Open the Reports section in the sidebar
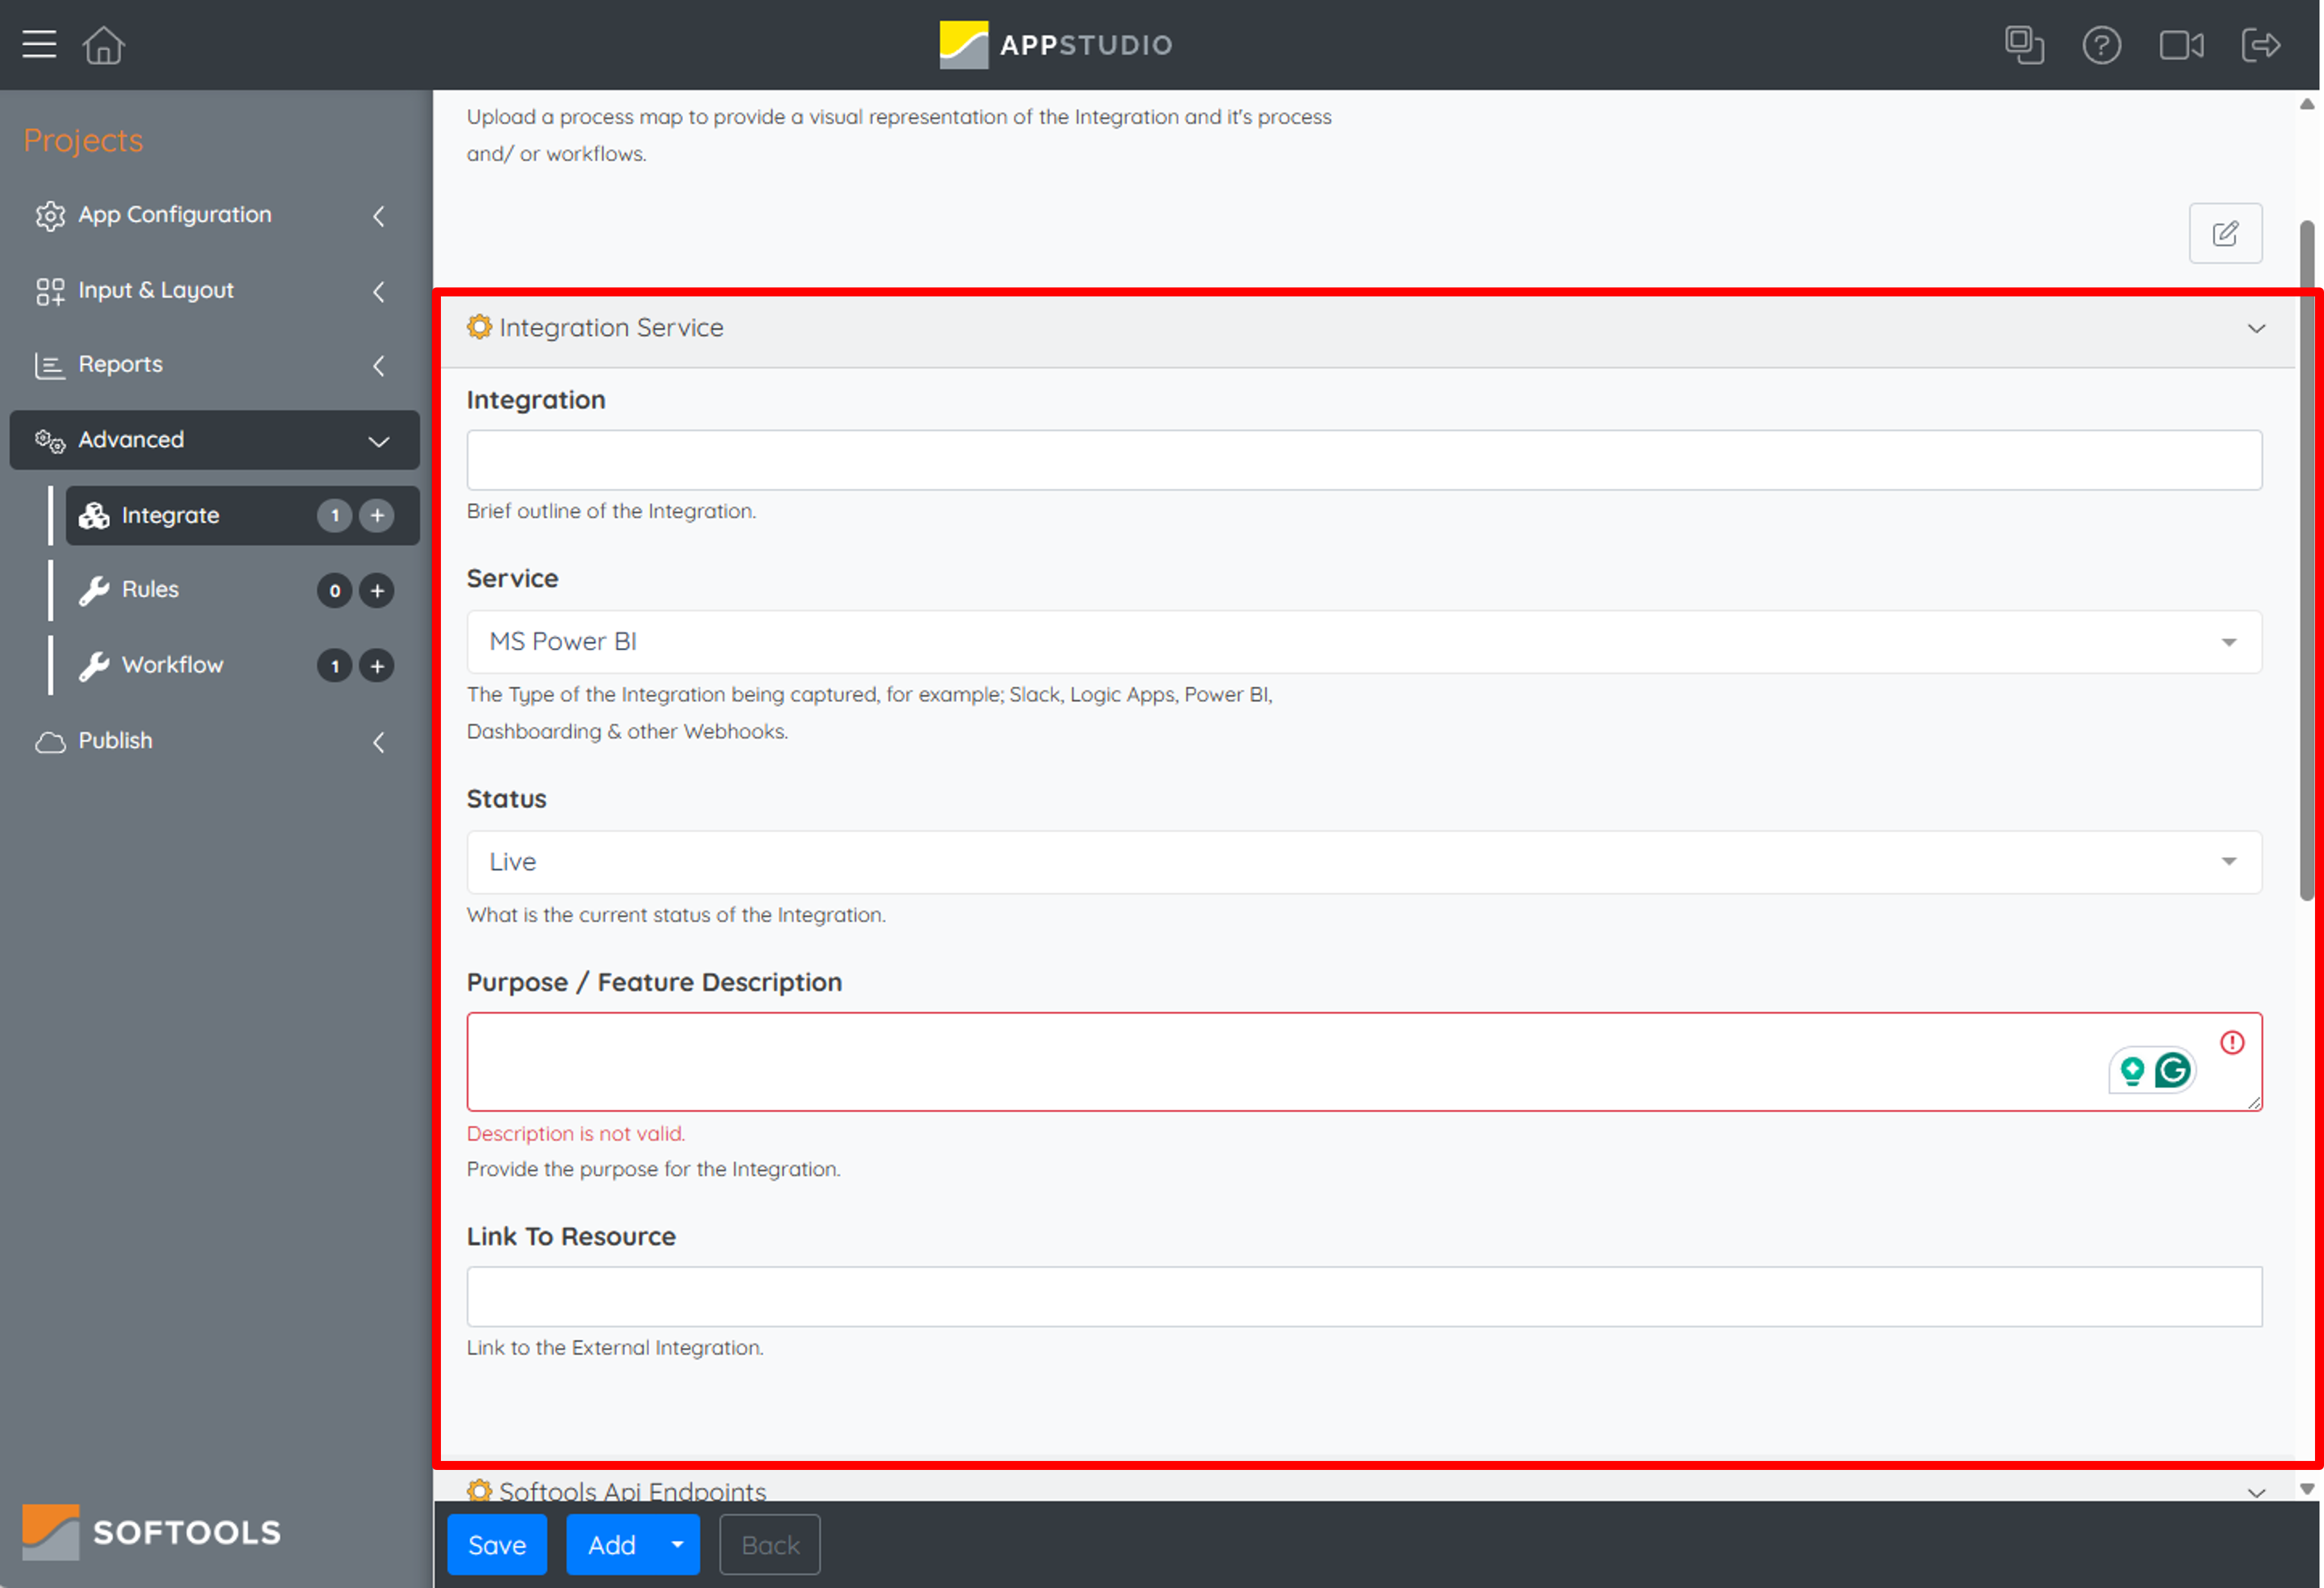This screenshot has height=1588, width=2324. (x=120, y=364)
